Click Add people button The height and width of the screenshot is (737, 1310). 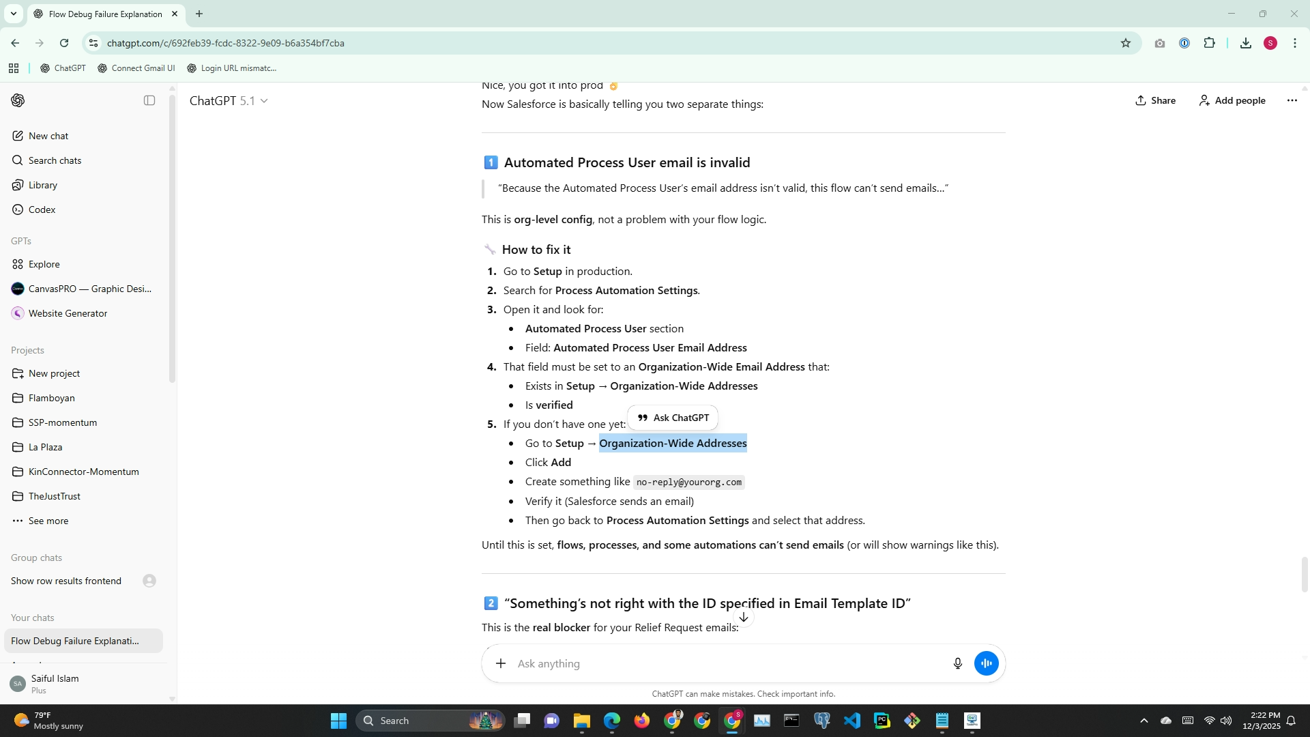pos(1232,100)
